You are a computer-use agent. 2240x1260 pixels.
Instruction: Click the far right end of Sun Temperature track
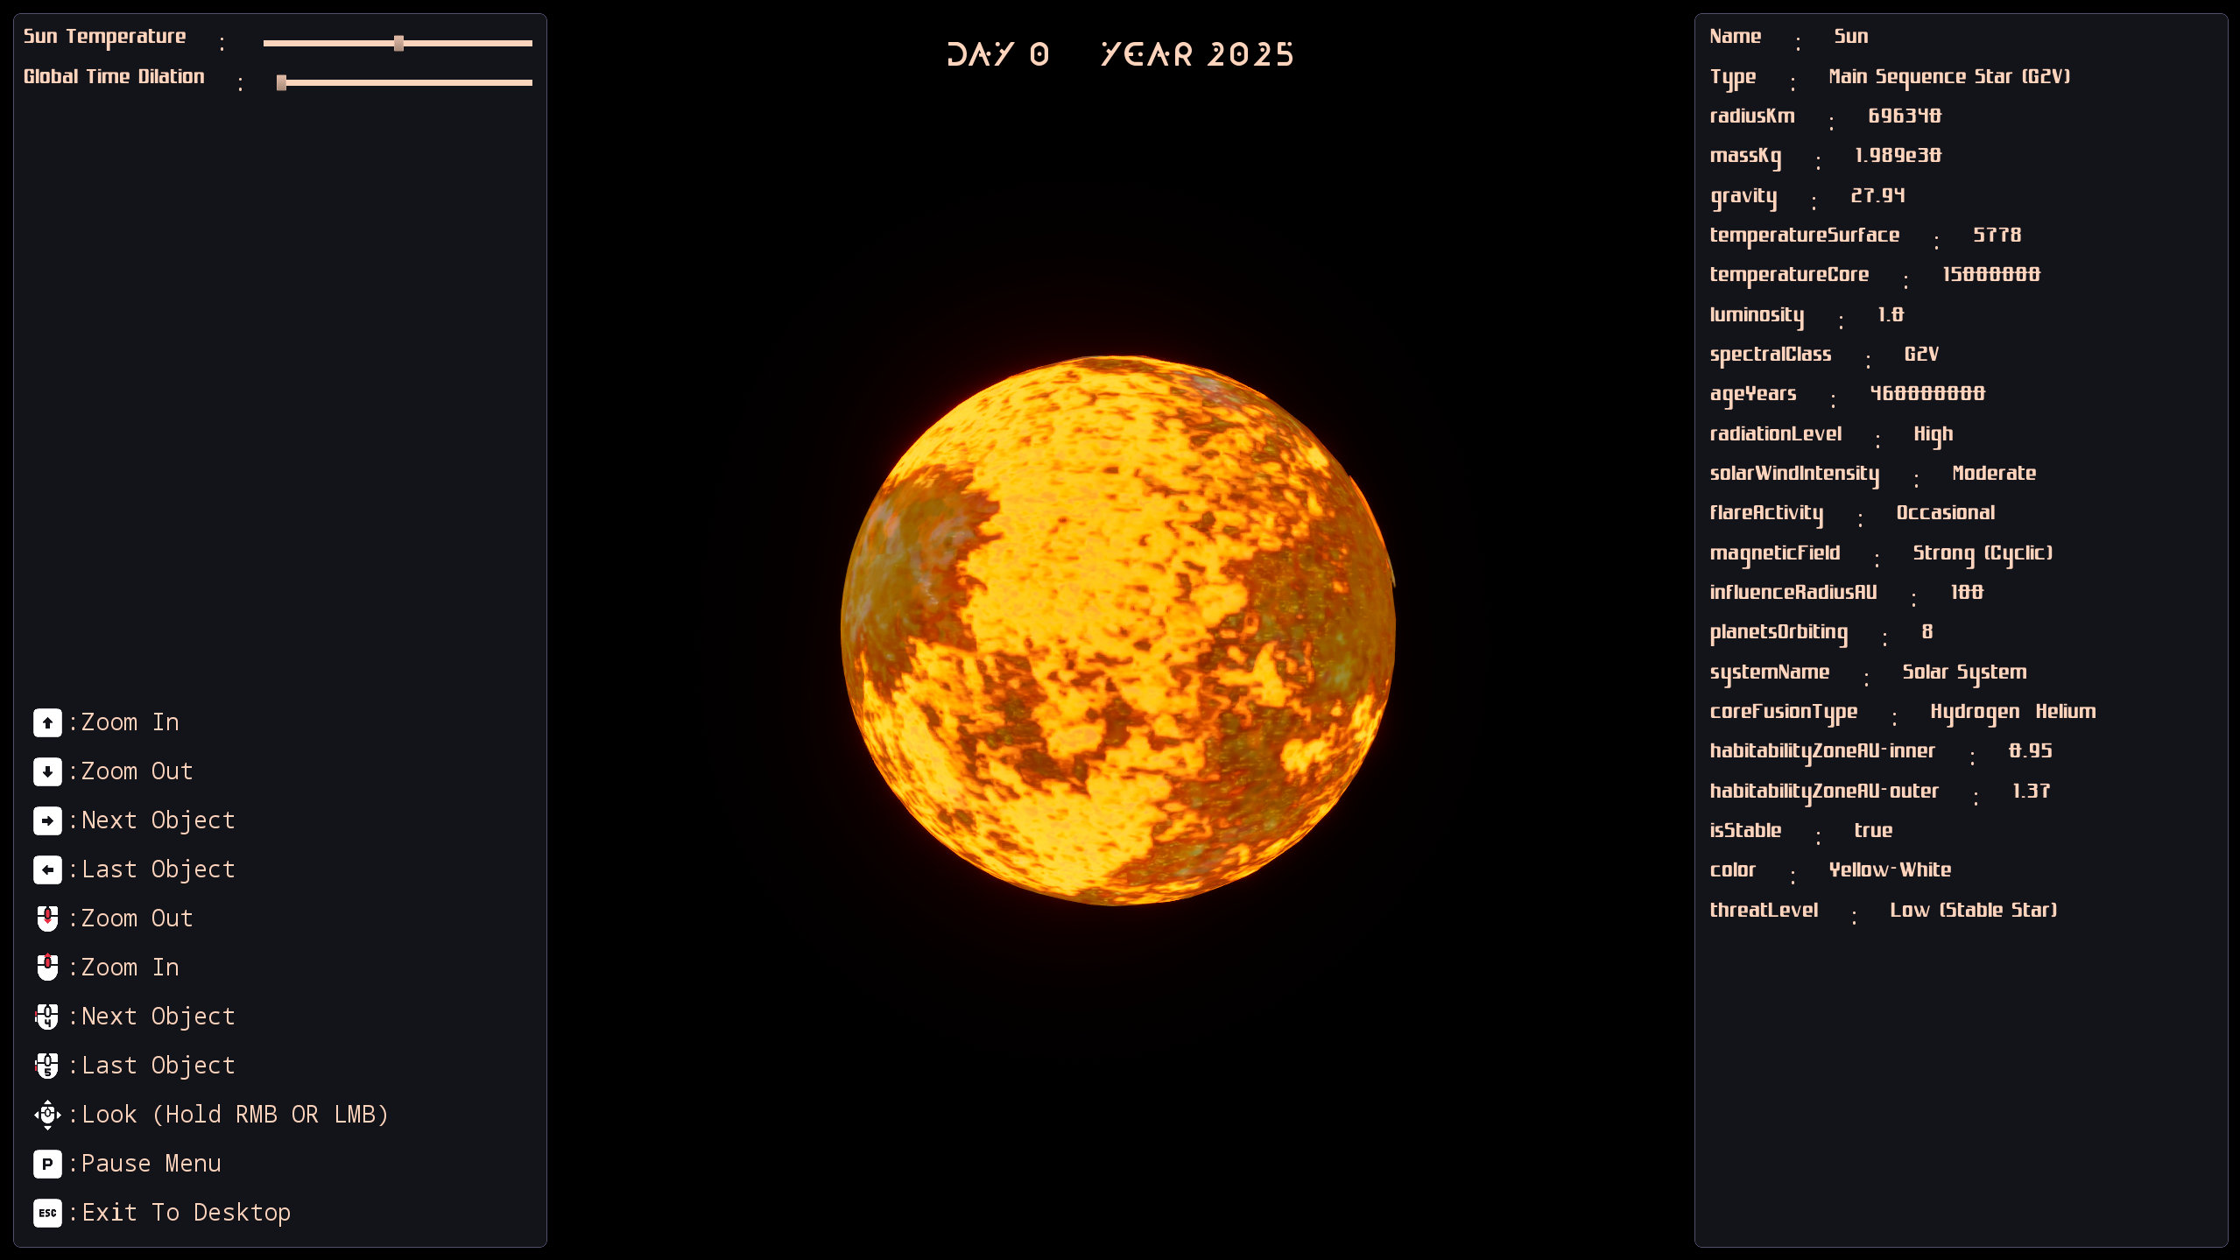(x=529, y=43)
